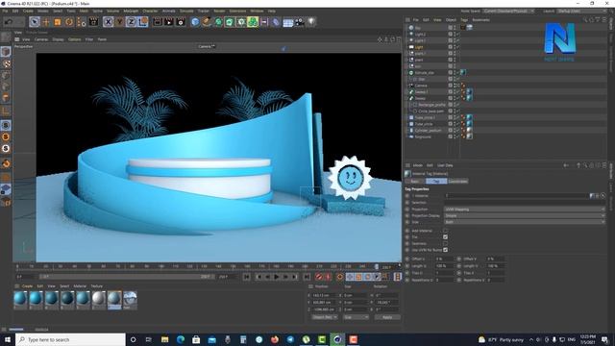
Task: Click the Go to End button
Action: point(307,277)
